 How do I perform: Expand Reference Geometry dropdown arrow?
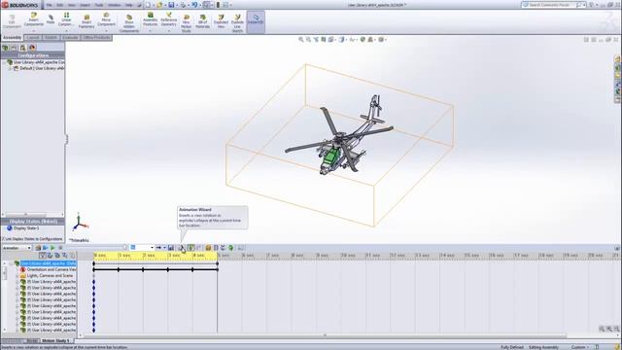pos(168,30)
